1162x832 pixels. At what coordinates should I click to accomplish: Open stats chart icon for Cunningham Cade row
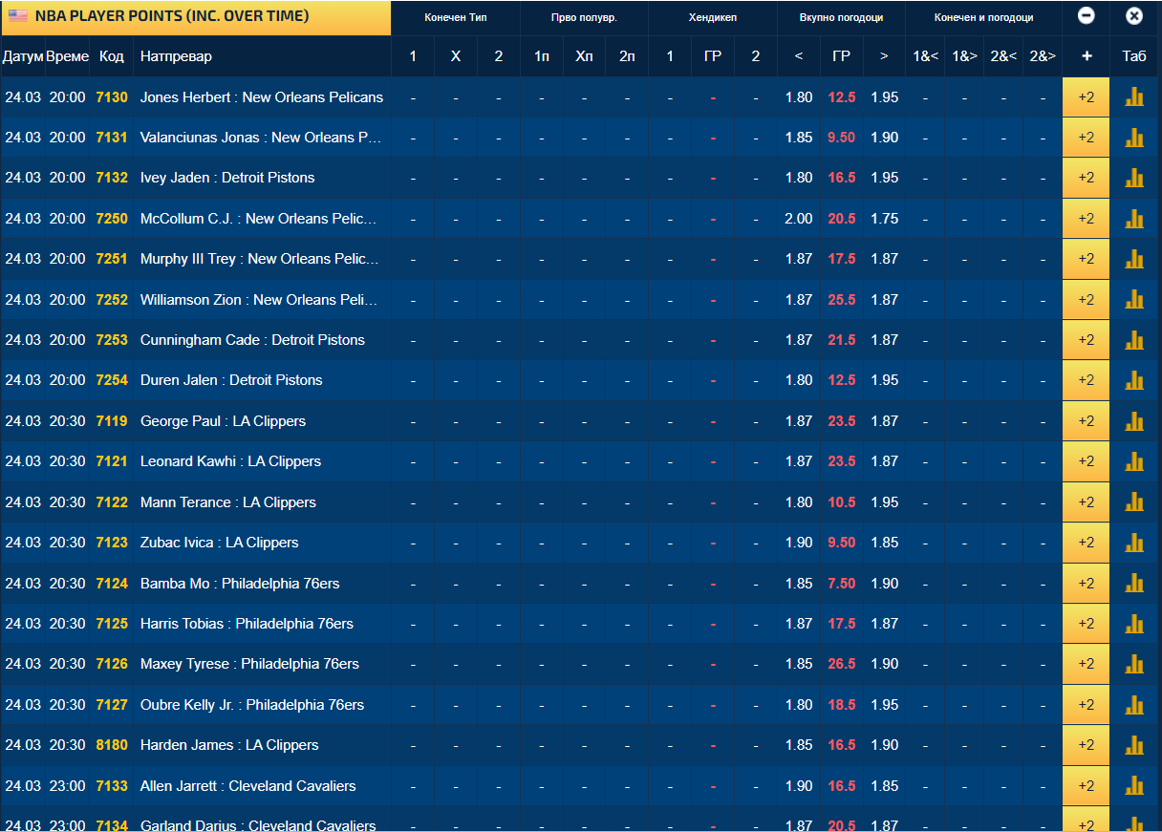tap(1134, 340)
